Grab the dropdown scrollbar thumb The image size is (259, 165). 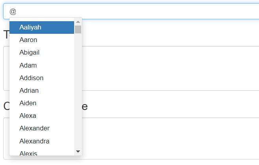[x=78, y=29]
